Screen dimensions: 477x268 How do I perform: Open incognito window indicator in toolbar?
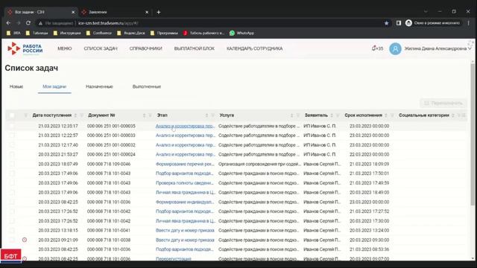[x=432, y=23]
